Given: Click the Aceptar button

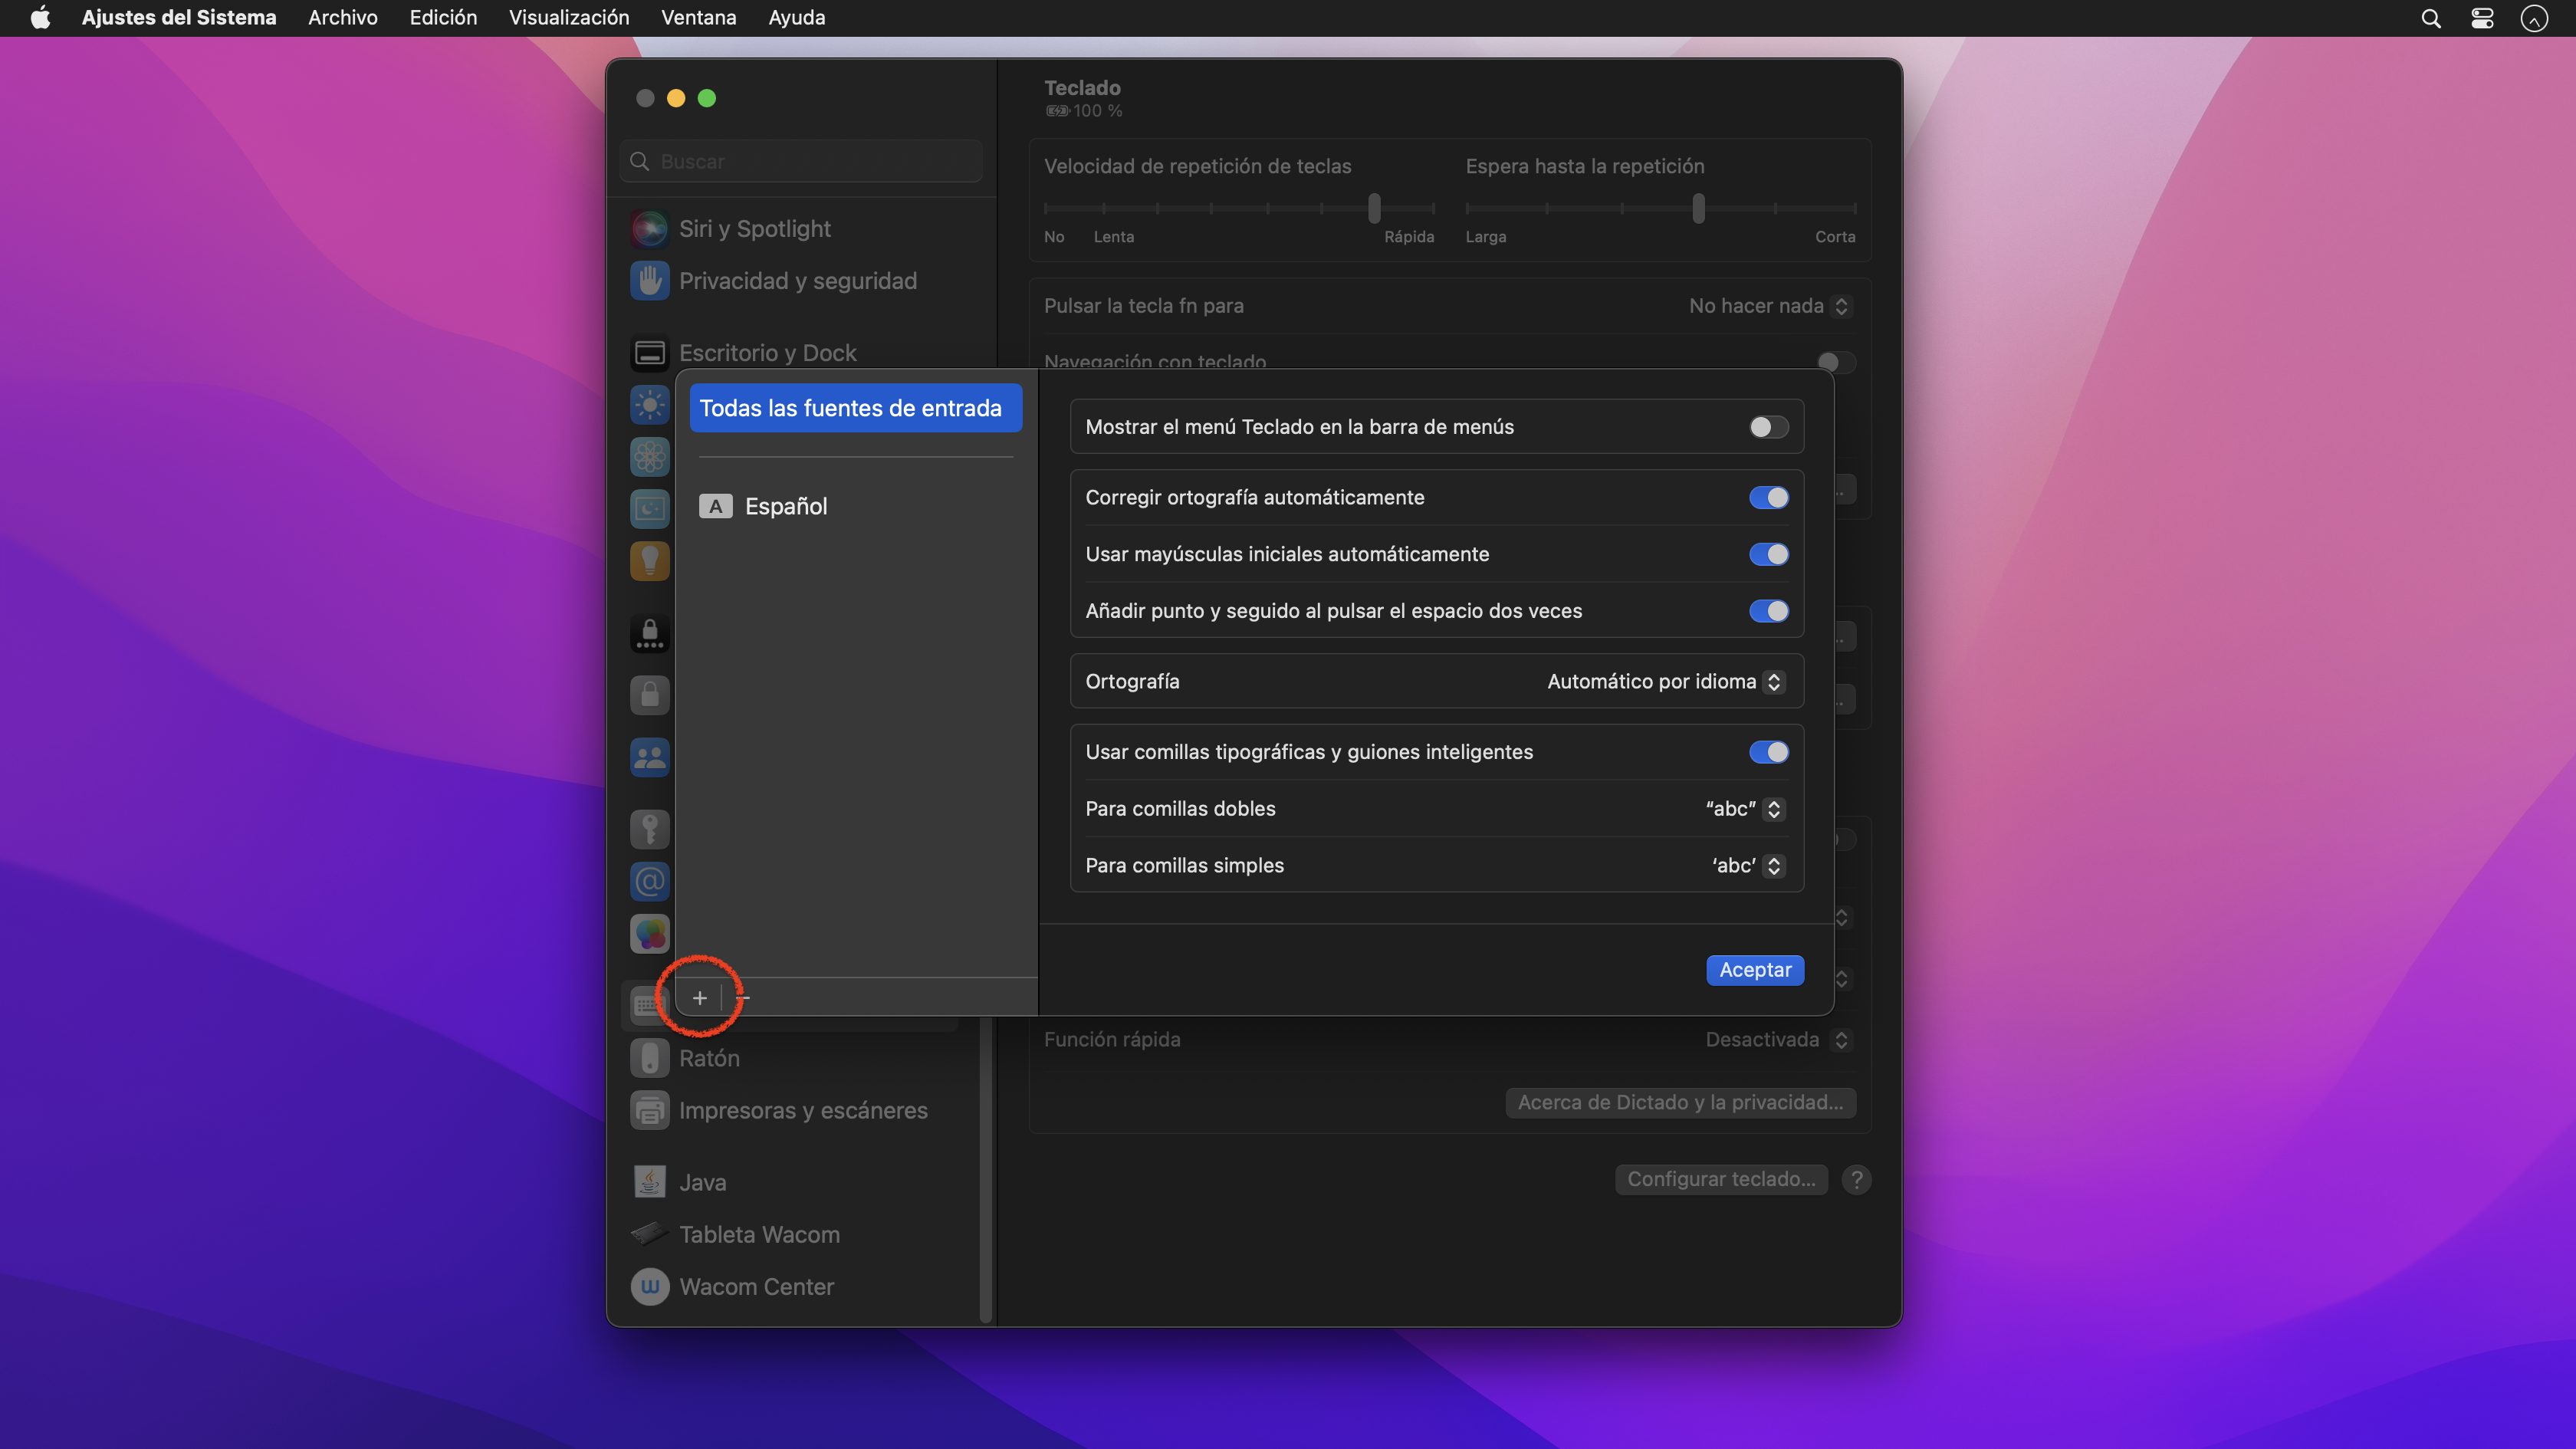Looking at the screenshot, I should [1754, 970].
